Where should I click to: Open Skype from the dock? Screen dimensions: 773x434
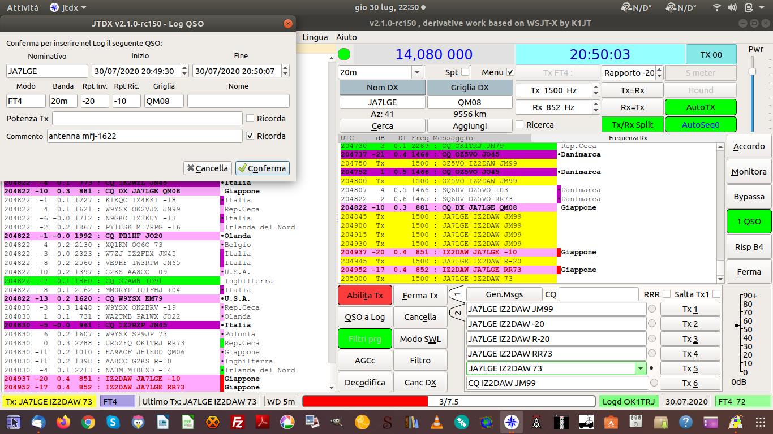113,422
